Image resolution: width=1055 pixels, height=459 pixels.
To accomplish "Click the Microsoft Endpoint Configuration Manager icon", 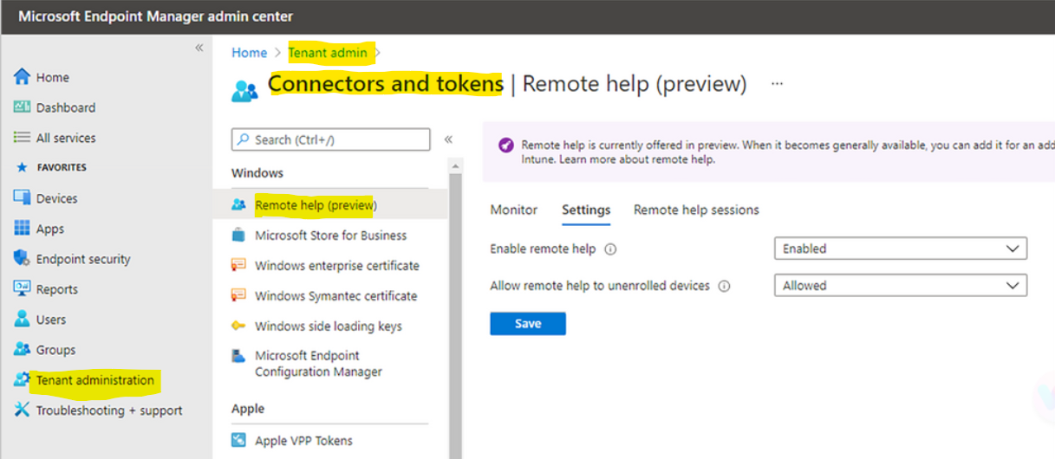I will (x=238, y=355).
